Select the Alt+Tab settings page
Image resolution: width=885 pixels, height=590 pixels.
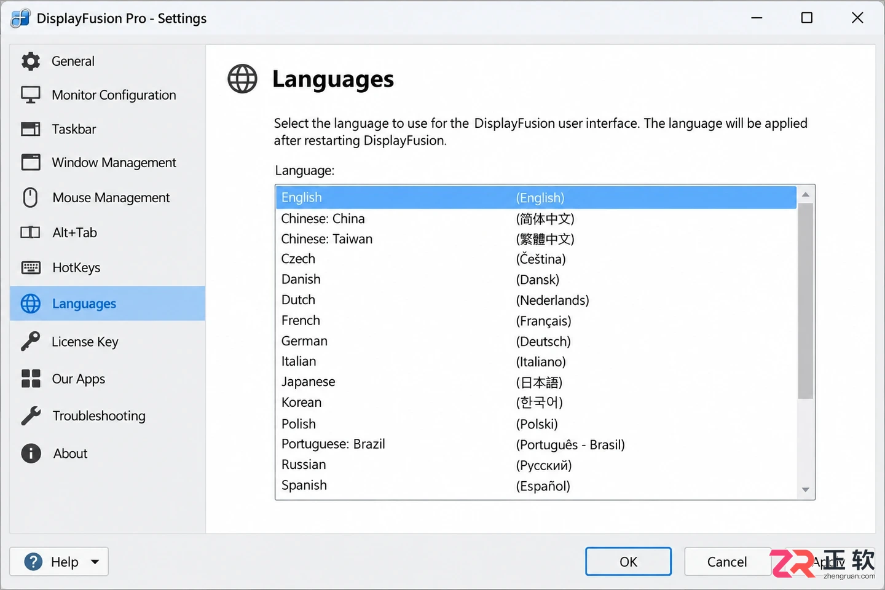click(x=108, y=232)
